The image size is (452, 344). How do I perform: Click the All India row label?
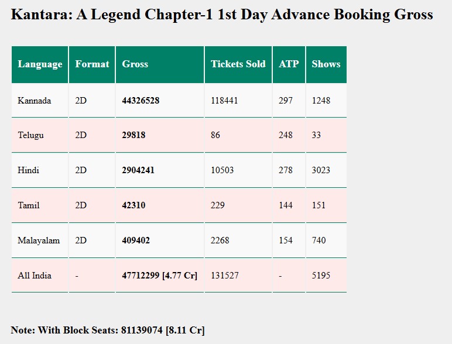(35, 276)
